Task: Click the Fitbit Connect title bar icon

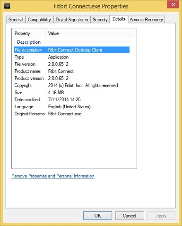Action: (x=7, y=6)
